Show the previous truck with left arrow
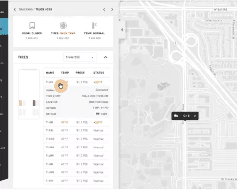The image size is (238, 190). 104,9
